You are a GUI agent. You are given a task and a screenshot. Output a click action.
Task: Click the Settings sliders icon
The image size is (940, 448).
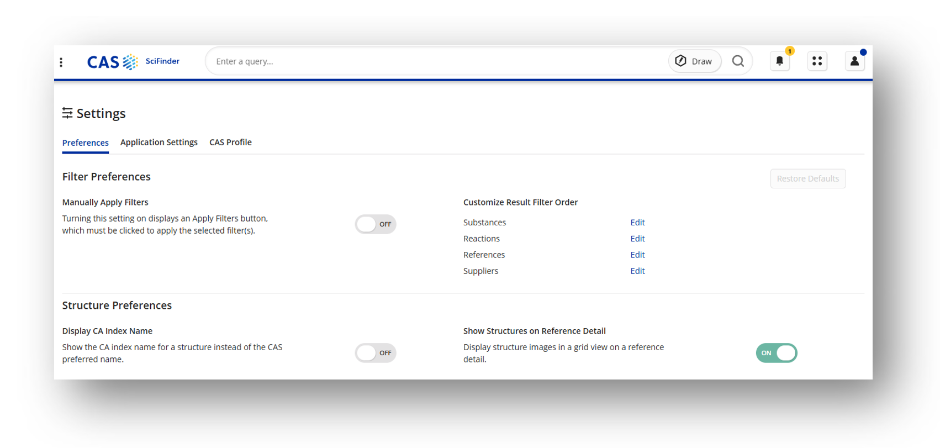click(x=67, y=113)
